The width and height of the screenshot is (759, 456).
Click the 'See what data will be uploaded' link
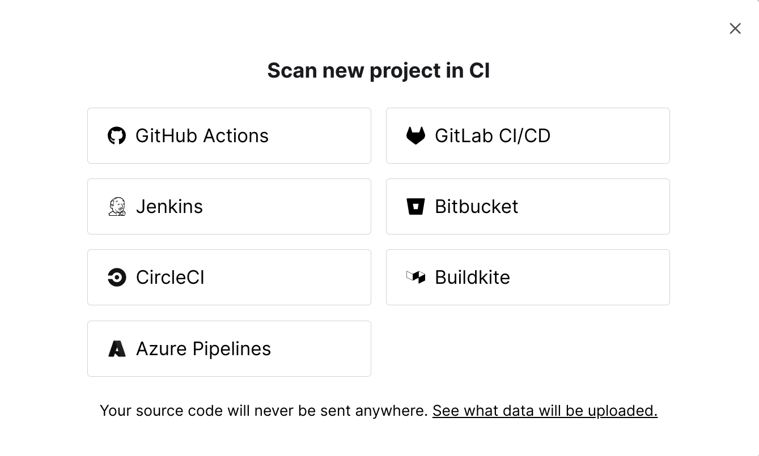tap(545, 410)
